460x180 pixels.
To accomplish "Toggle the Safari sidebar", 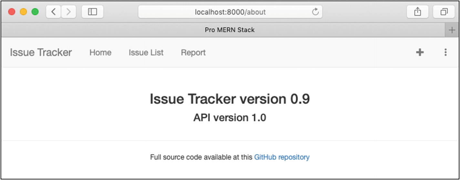I will coord(92,12).
